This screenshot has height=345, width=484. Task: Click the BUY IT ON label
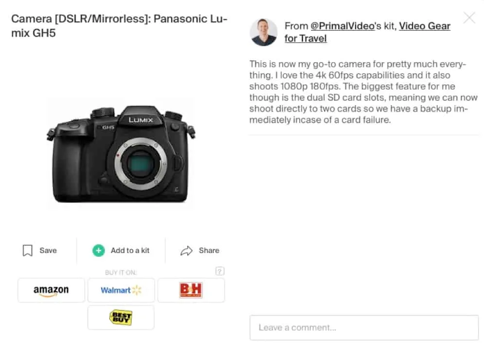(121, 272)
